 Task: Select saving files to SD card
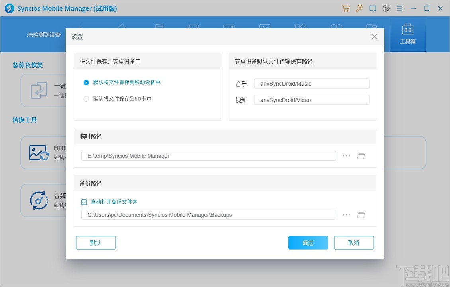pos(86,98)
